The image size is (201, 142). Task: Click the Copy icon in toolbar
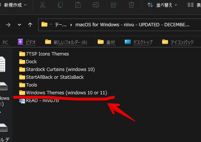(60, 5)
